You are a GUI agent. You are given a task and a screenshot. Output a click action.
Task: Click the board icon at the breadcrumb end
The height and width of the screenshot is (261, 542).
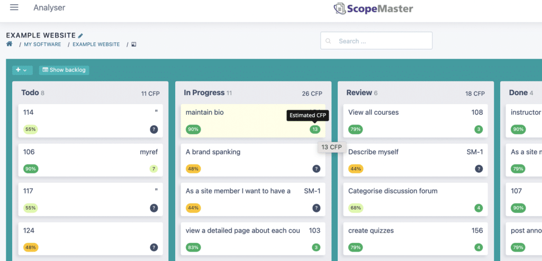point(134,44)
